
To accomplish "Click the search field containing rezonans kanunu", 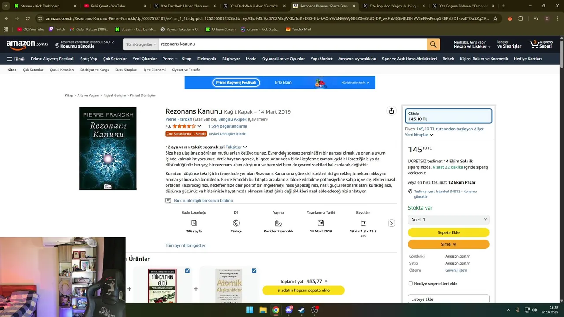I will coord(292,44).
